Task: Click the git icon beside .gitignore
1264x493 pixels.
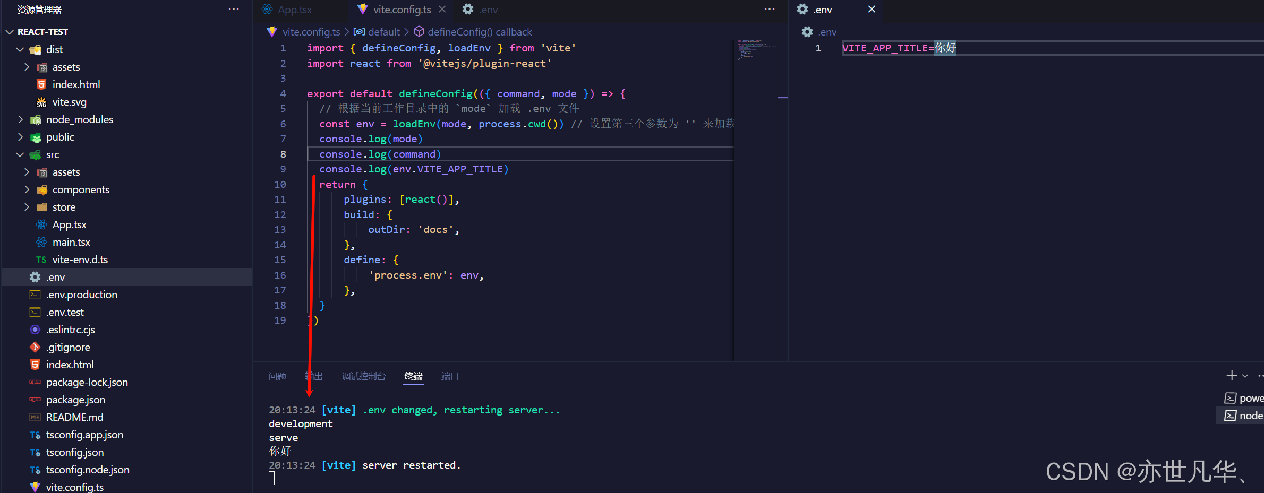Action: pos(35,347)
